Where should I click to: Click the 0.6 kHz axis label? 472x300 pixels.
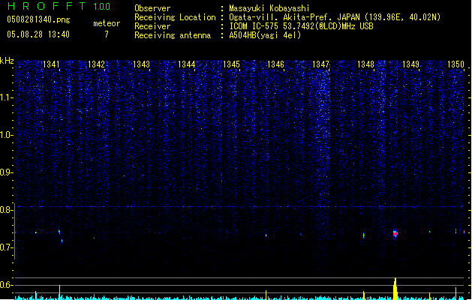[7, 285]
